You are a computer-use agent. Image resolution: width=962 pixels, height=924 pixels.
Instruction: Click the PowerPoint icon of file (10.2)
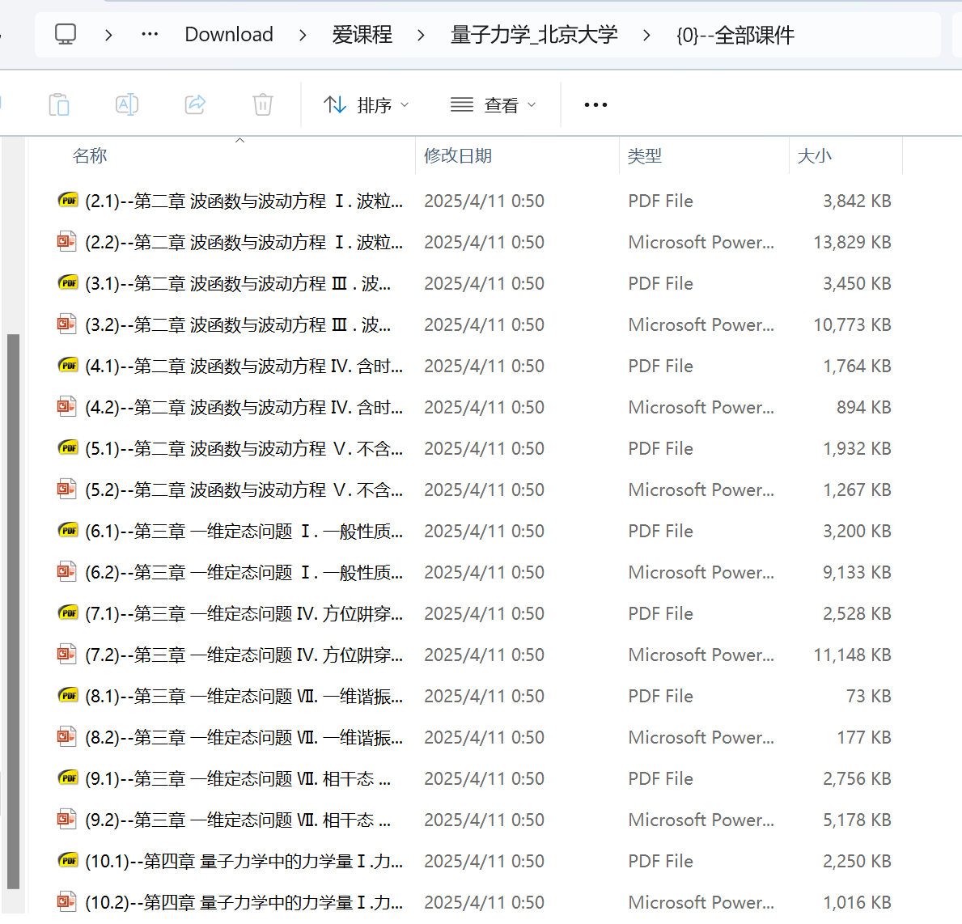coord(67,901)
